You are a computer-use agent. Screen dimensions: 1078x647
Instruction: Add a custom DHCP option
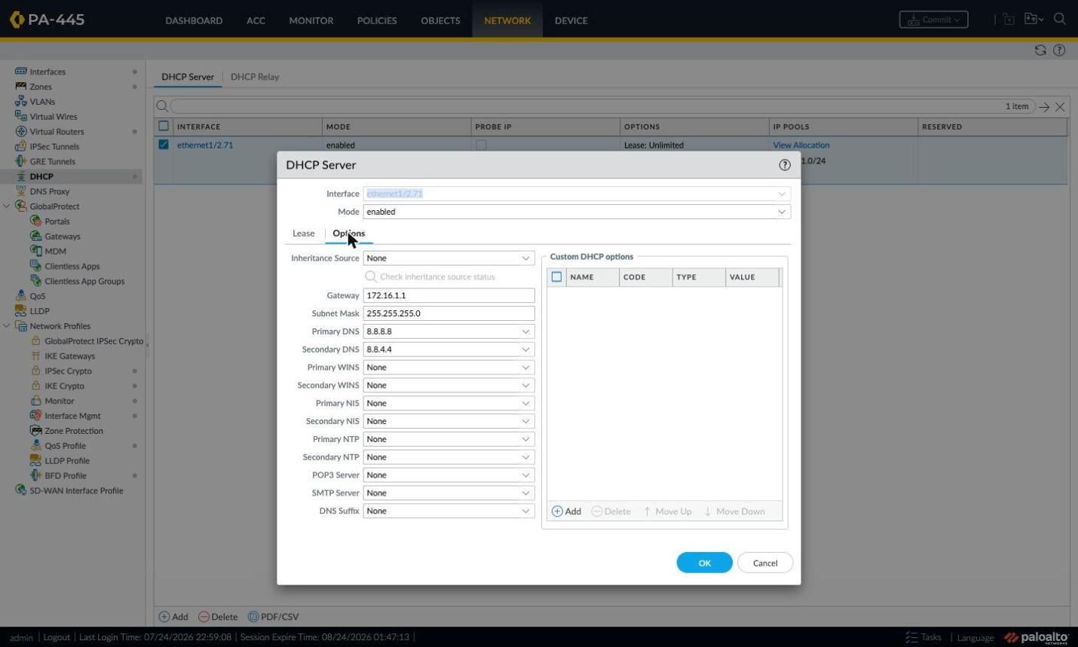click(566, 511)
